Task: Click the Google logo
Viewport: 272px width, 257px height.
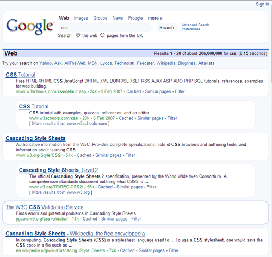Action: [30, 27]
